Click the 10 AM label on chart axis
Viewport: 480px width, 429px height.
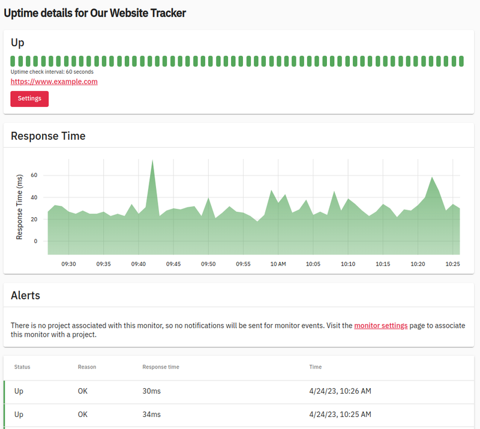coord(278,264)
